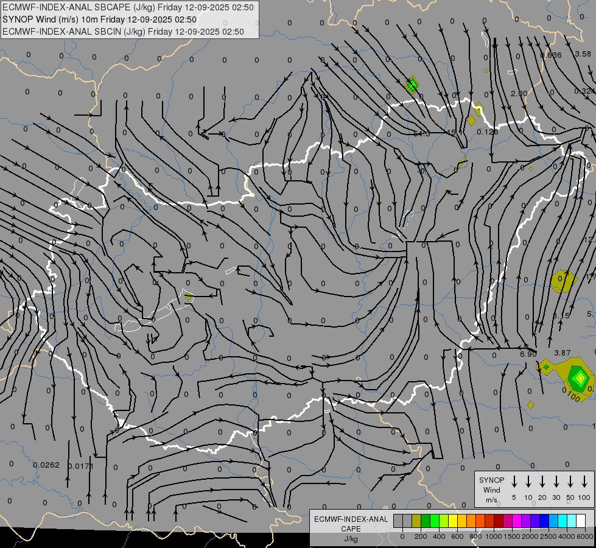
Task: Click the 400 tick label on CAPE scale
Action: (x=439, y=536)
